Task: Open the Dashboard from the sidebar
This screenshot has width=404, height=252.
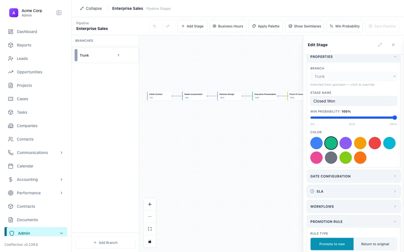Action: (x=36, y=32)
